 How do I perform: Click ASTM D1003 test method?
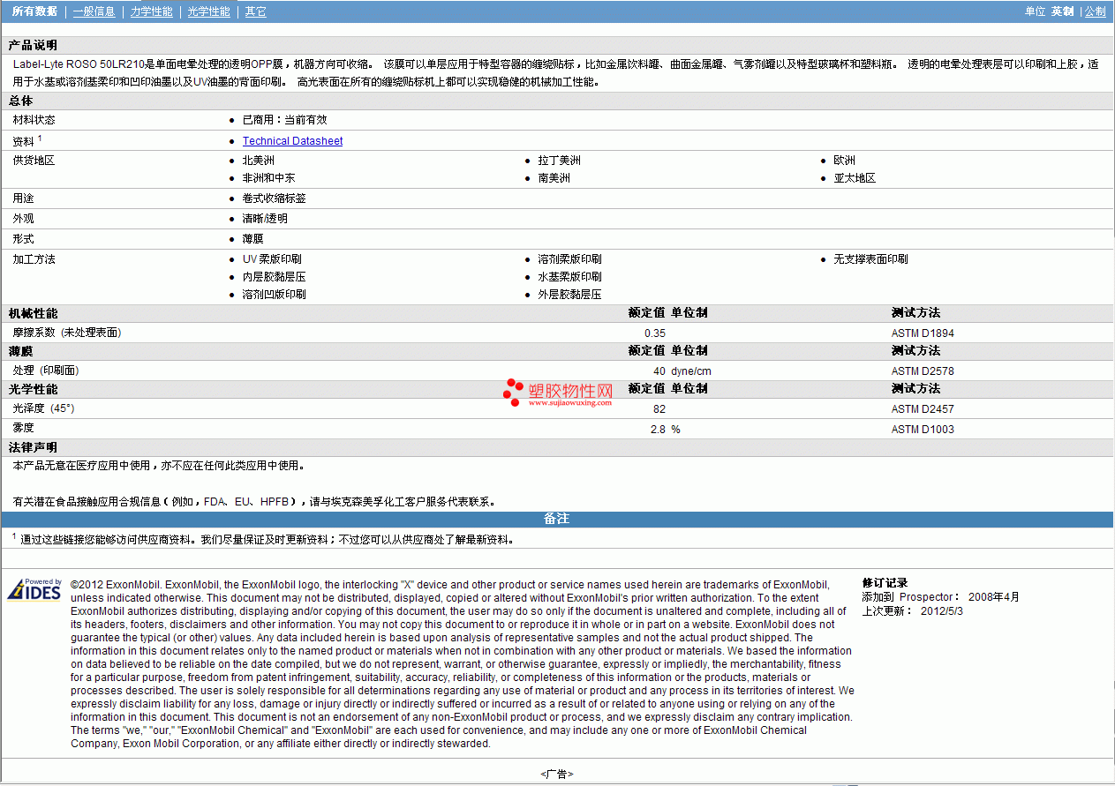[x=923, y=430]
